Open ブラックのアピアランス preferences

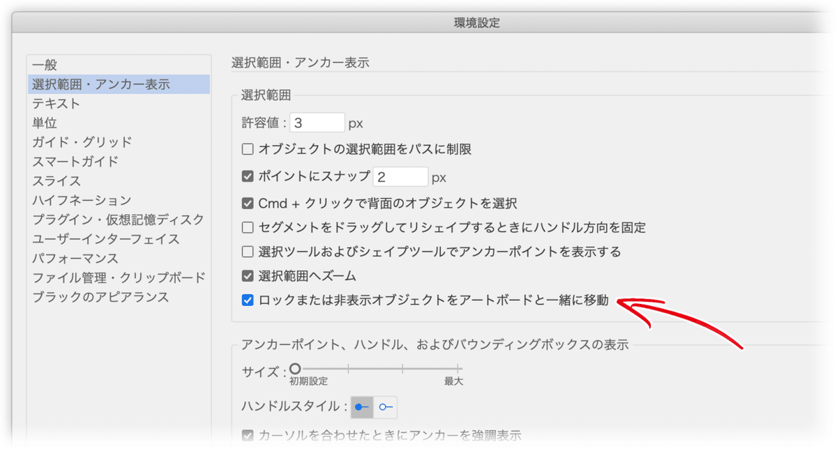(x=100, y=297)
